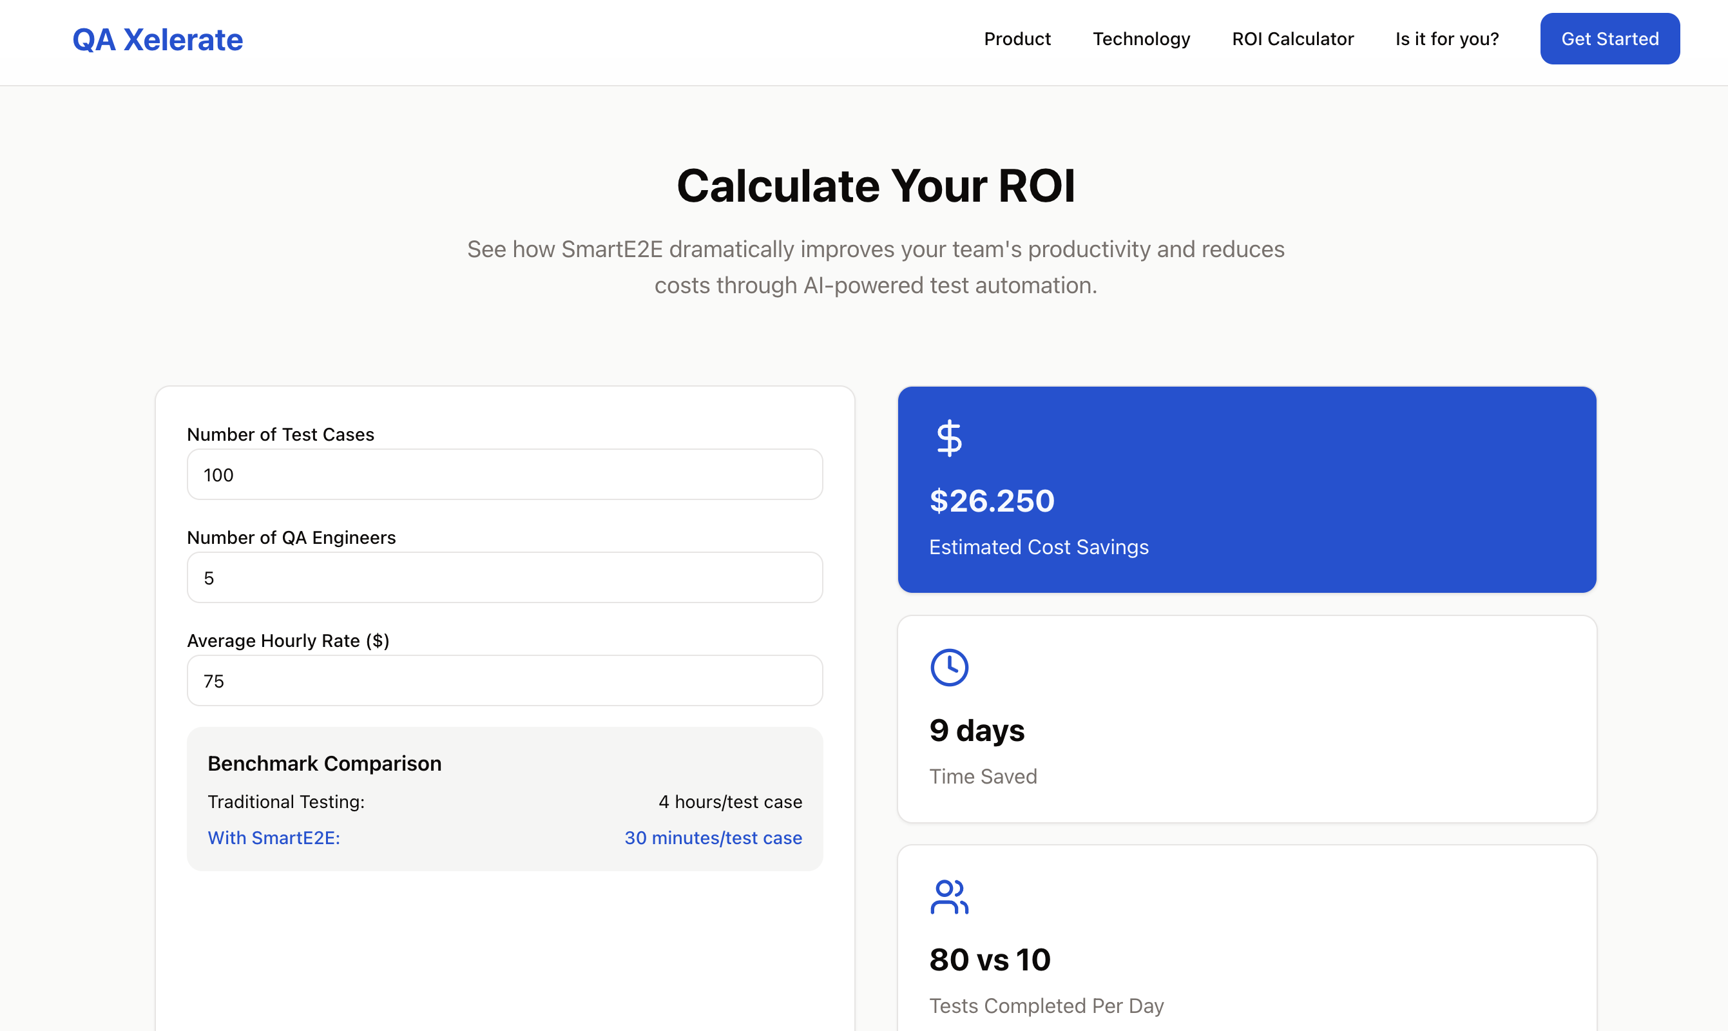This screenshot has width=1728, height=1031.
Task: Open the Technology navigation link
Action: (1141, 39)
